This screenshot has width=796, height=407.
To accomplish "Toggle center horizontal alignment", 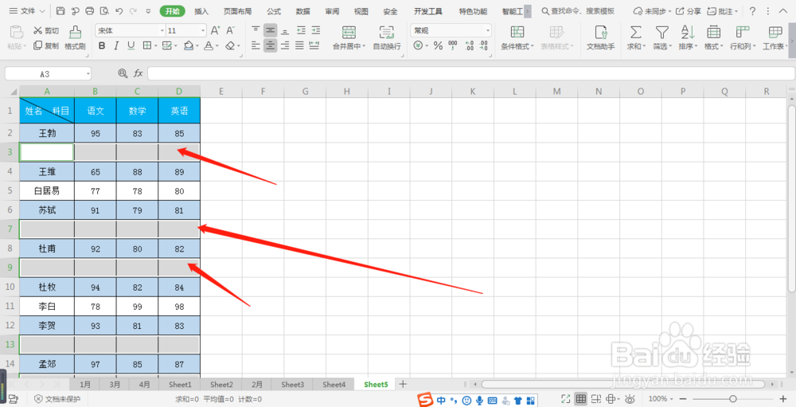I will point(271,45).
